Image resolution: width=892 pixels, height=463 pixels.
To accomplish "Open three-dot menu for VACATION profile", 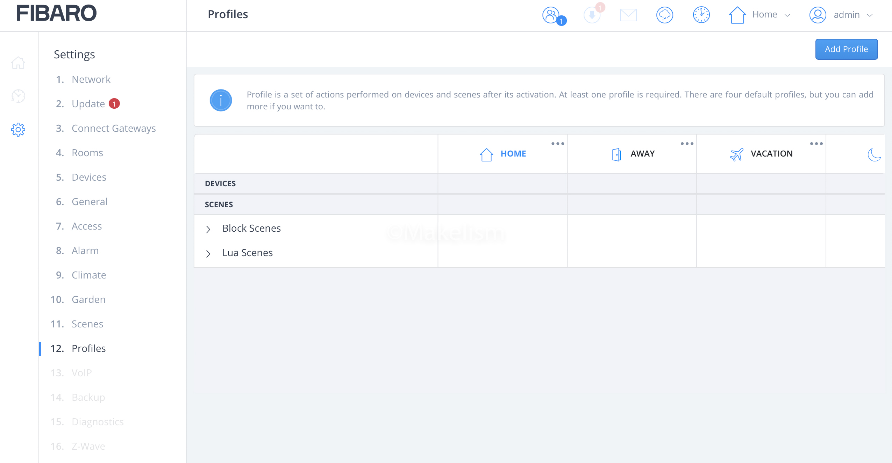I will pyautogui.click(x=816, y=144).
